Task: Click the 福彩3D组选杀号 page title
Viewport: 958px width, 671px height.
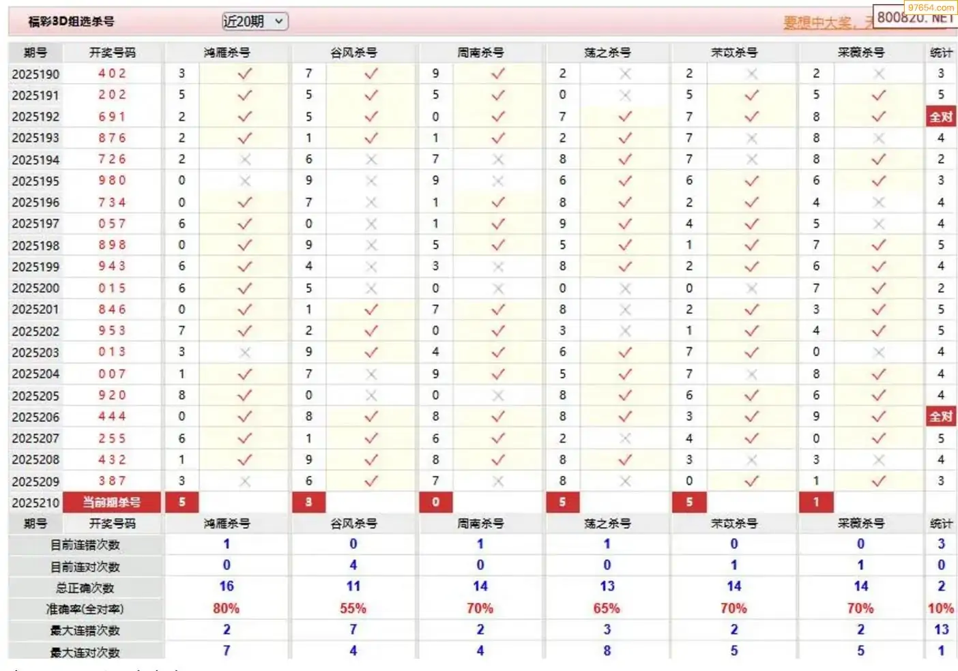Action: 71,22
